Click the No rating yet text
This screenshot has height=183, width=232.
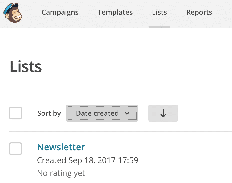point(61,173)
